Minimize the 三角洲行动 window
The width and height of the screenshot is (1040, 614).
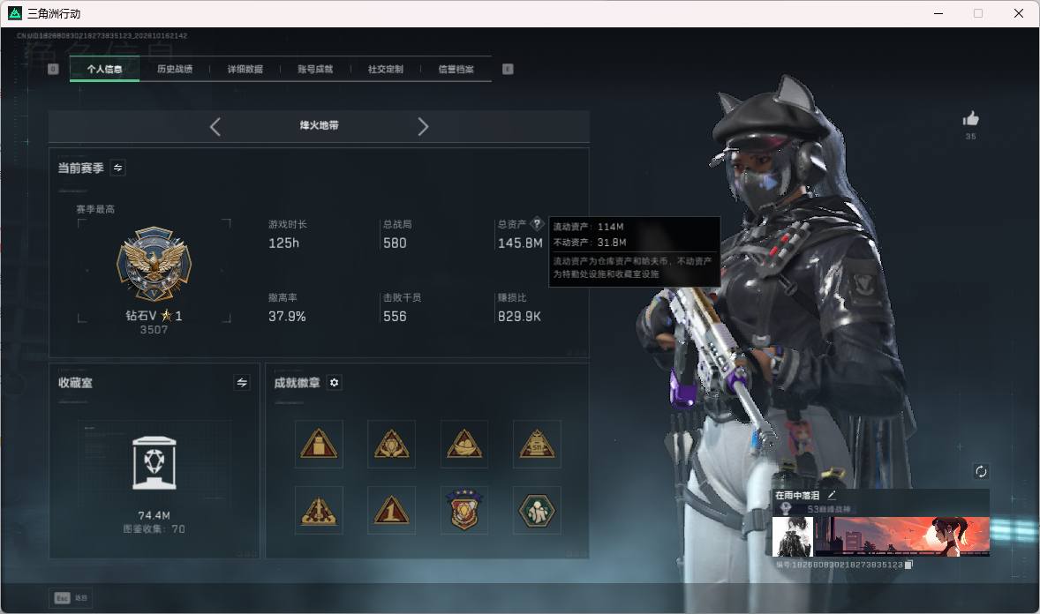click(938, 13)
